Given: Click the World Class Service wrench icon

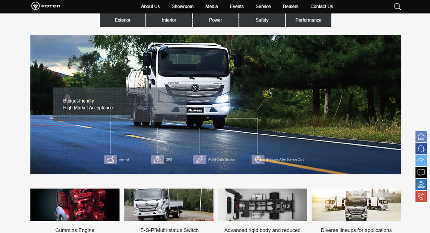Looking at the screenshot, I should 199,160.
